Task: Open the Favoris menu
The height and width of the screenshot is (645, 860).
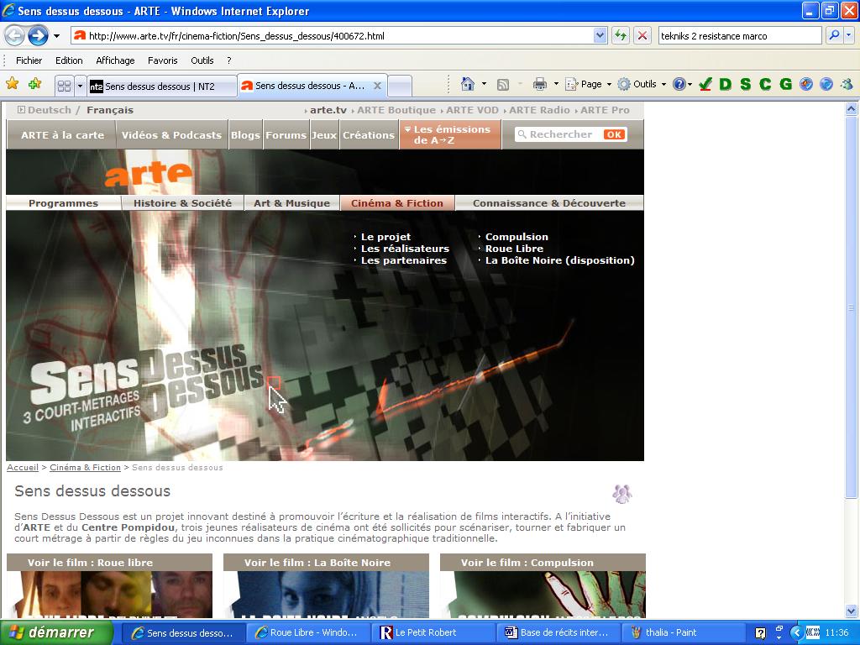Action: coord(162,60)
